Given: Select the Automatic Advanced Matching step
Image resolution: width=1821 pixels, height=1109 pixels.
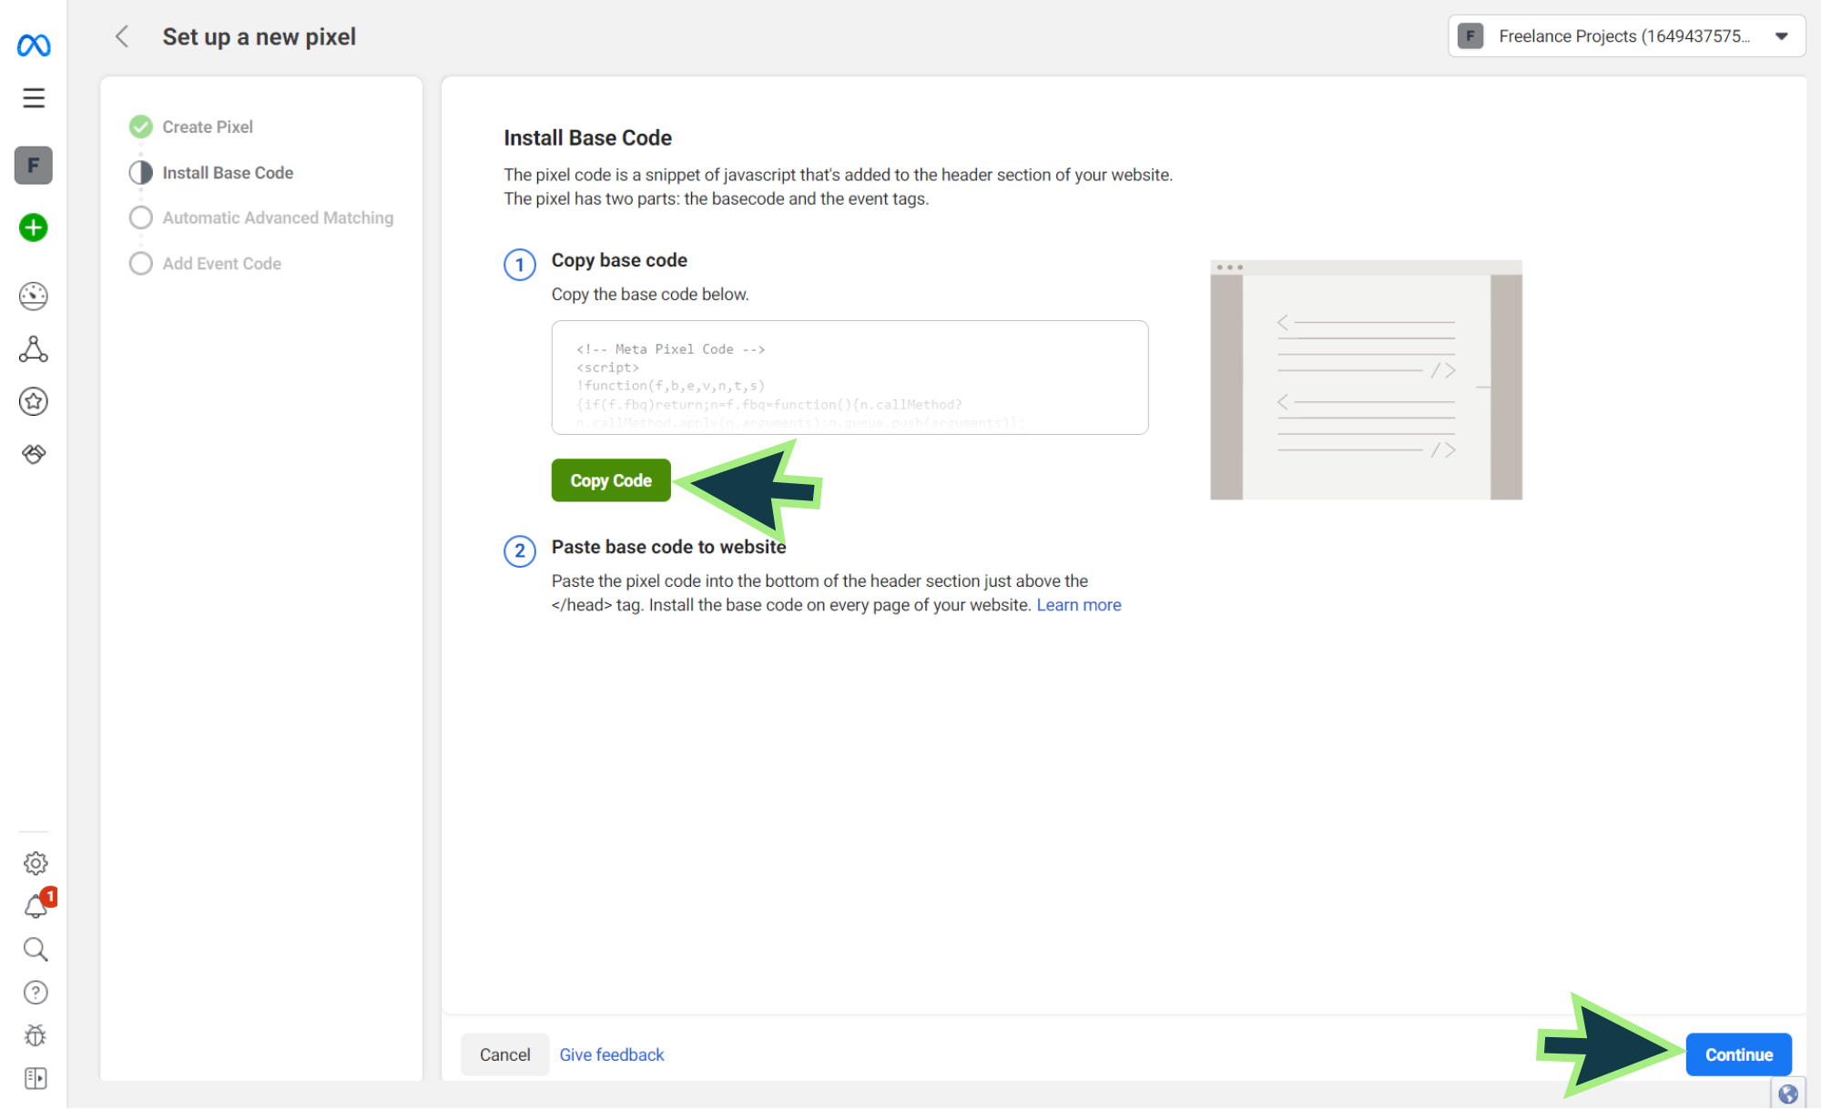Looking at the screenshot, I should coord(277,217).
